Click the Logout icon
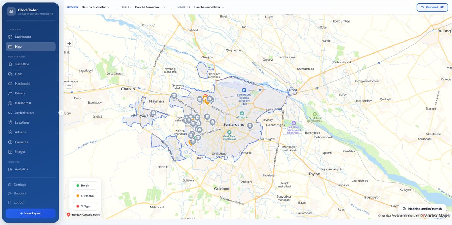This screenshot has height=225, width=452. 10,202
